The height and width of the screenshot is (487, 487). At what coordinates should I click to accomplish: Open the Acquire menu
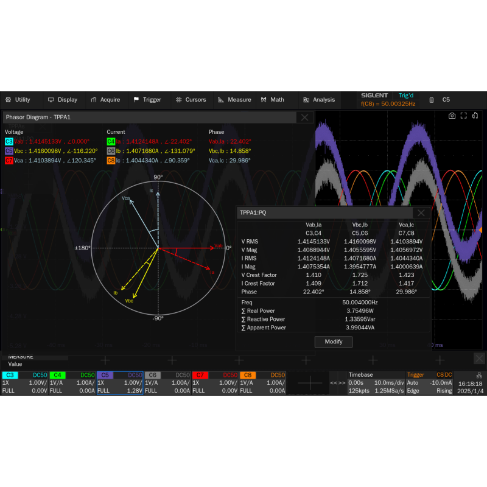tap(105, 100)
